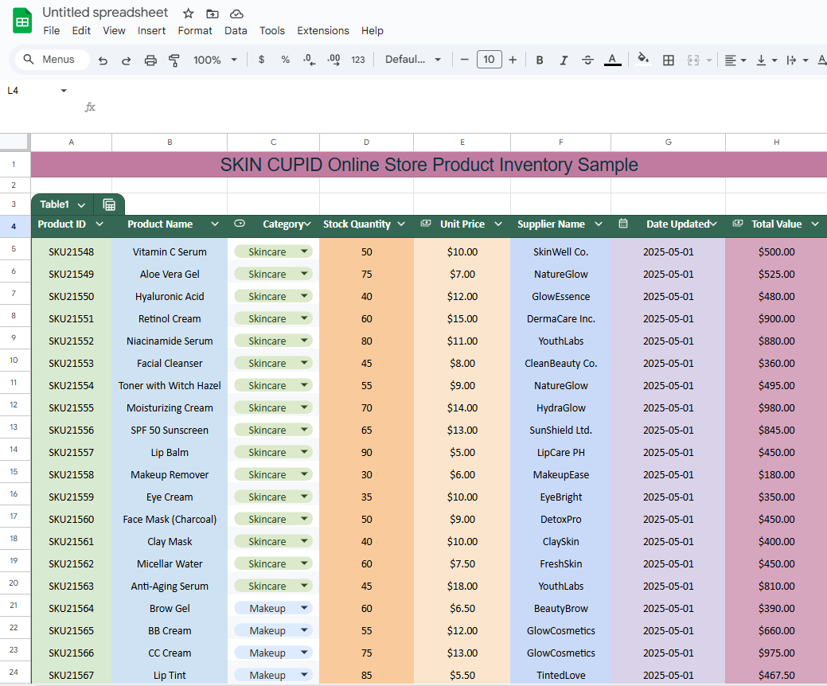
Task: Open the Insert menu
Action: click(151, 30)
